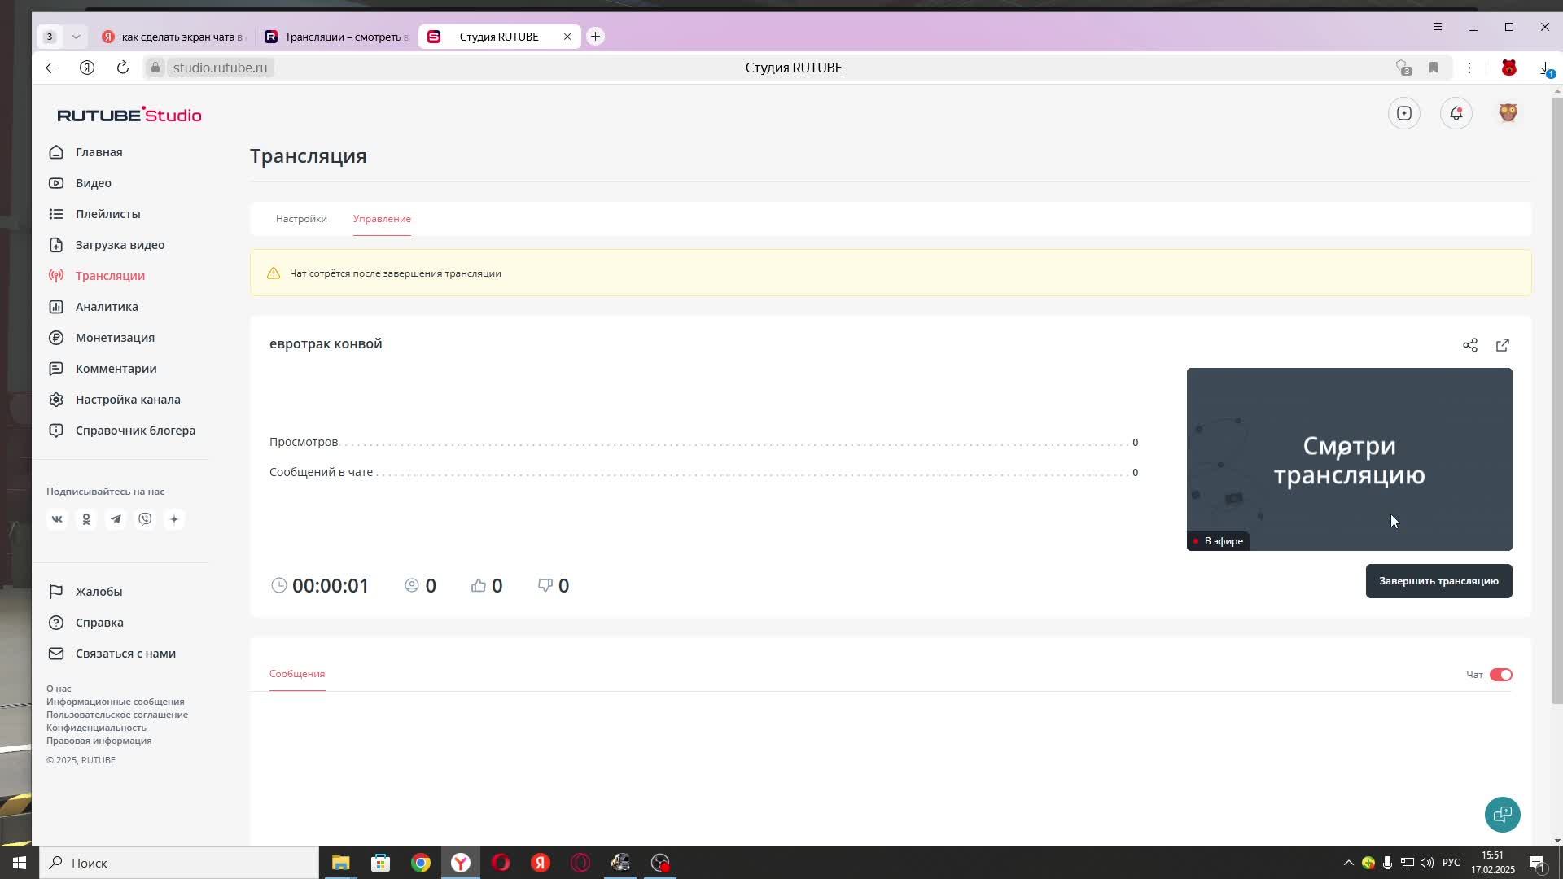Click the browser back arrow
The height and width of the screenshot is (879, 1563).
point(51,68)
